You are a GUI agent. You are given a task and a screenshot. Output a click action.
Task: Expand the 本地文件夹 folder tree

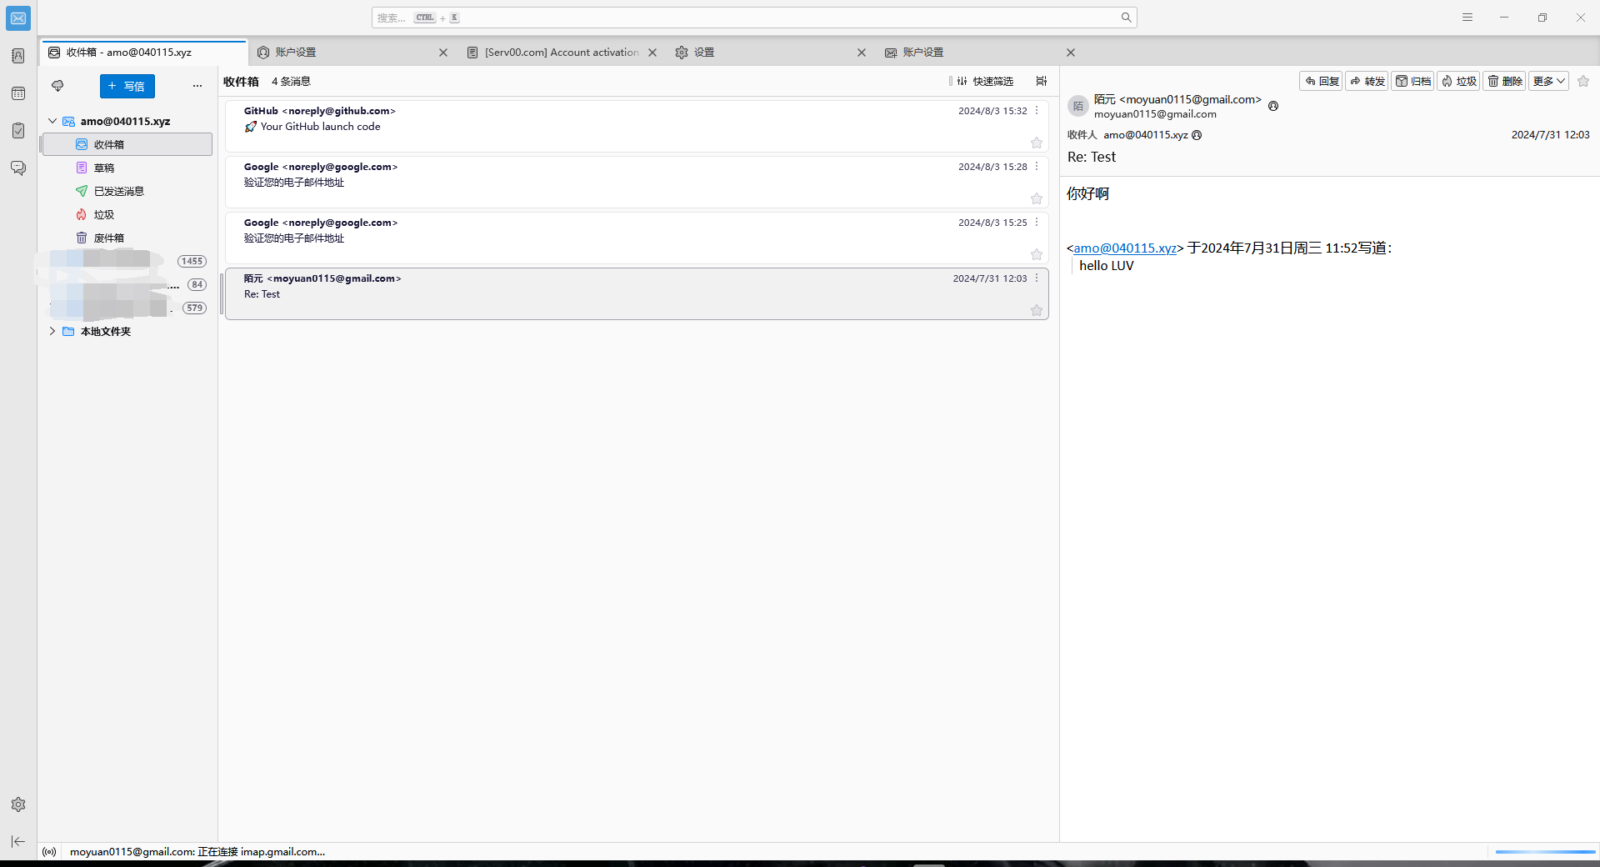point(52,331)
